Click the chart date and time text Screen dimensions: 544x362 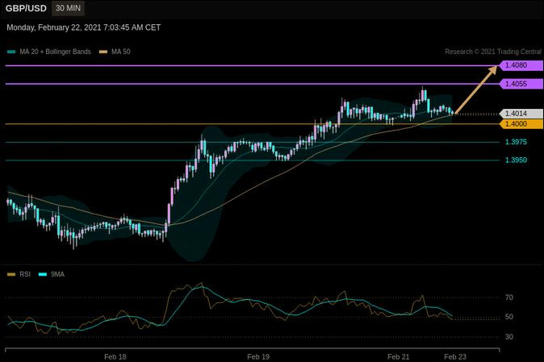pos(84,27)
